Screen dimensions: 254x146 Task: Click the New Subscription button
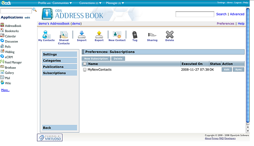[x=96, y=58]
